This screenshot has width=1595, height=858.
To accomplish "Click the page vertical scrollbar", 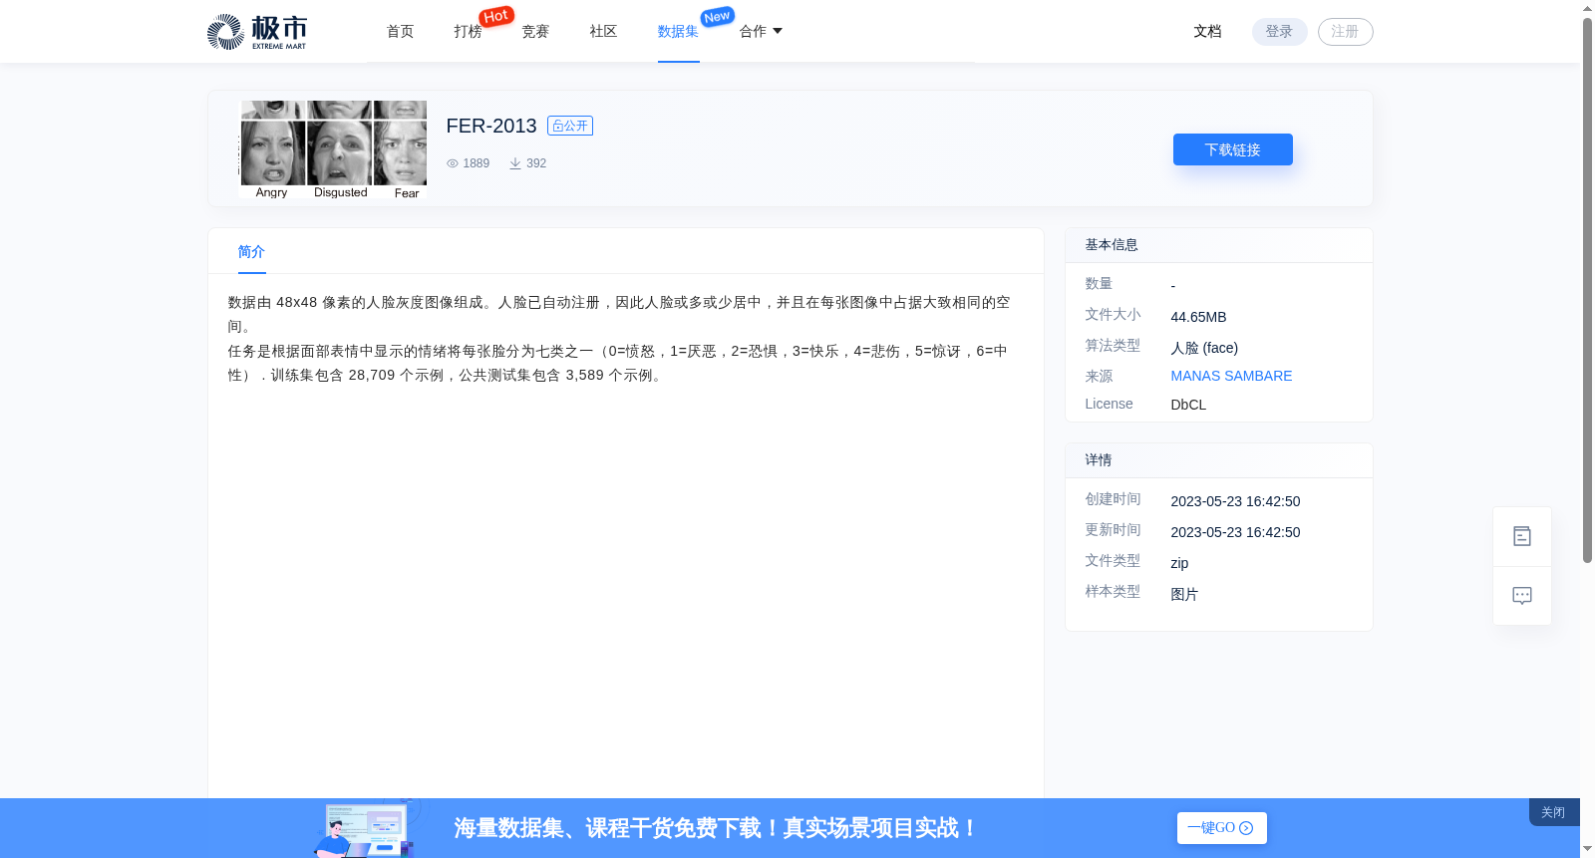I will click(x=1587, y=291).
